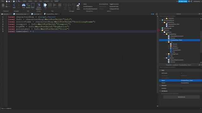Toggle the Disabled property checkbox
The width and height of the screenshot is (202, 113).
click(182, 88)
